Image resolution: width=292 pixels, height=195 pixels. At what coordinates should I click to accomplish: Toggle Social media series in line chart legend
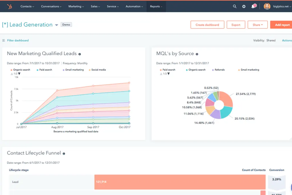point(97,70)
